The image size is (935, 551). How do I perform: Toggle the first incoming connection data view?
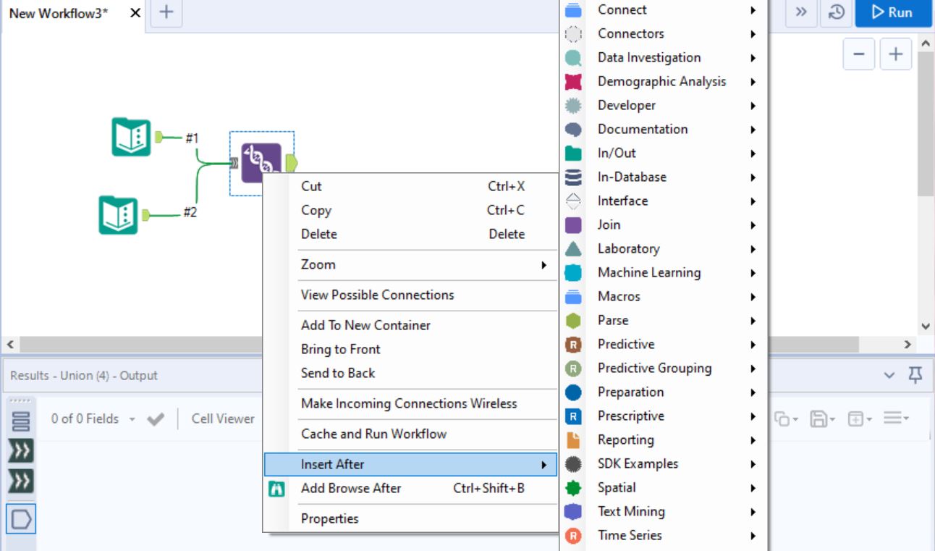(x=20, y=449)
